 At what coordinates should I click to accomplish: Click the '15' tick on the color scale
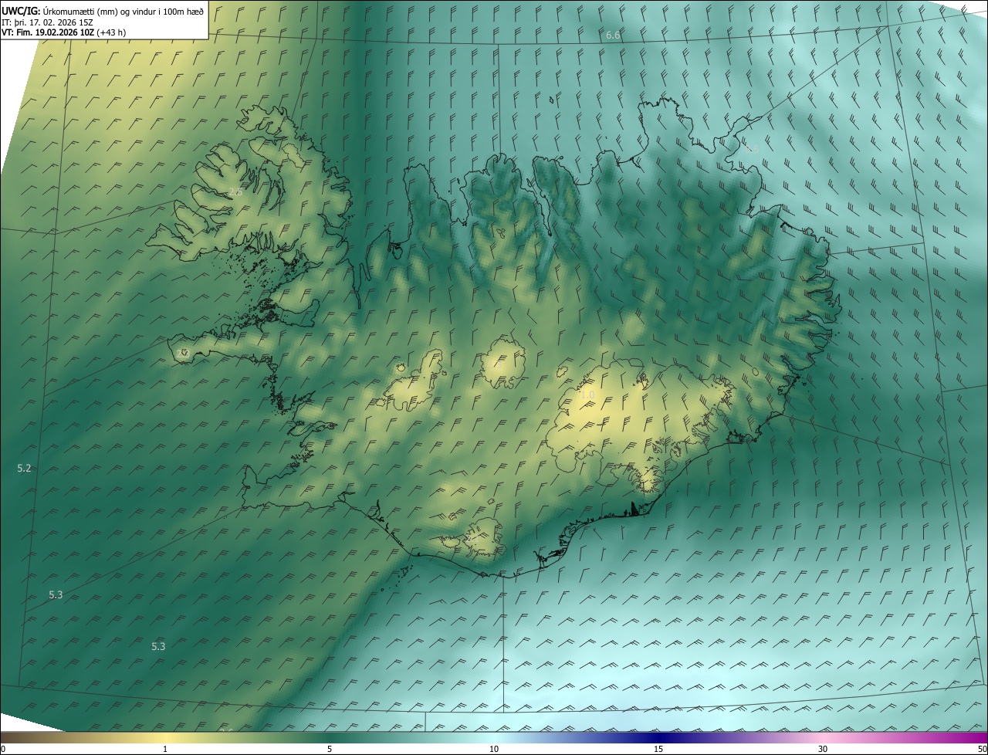(x=658, y=749)
